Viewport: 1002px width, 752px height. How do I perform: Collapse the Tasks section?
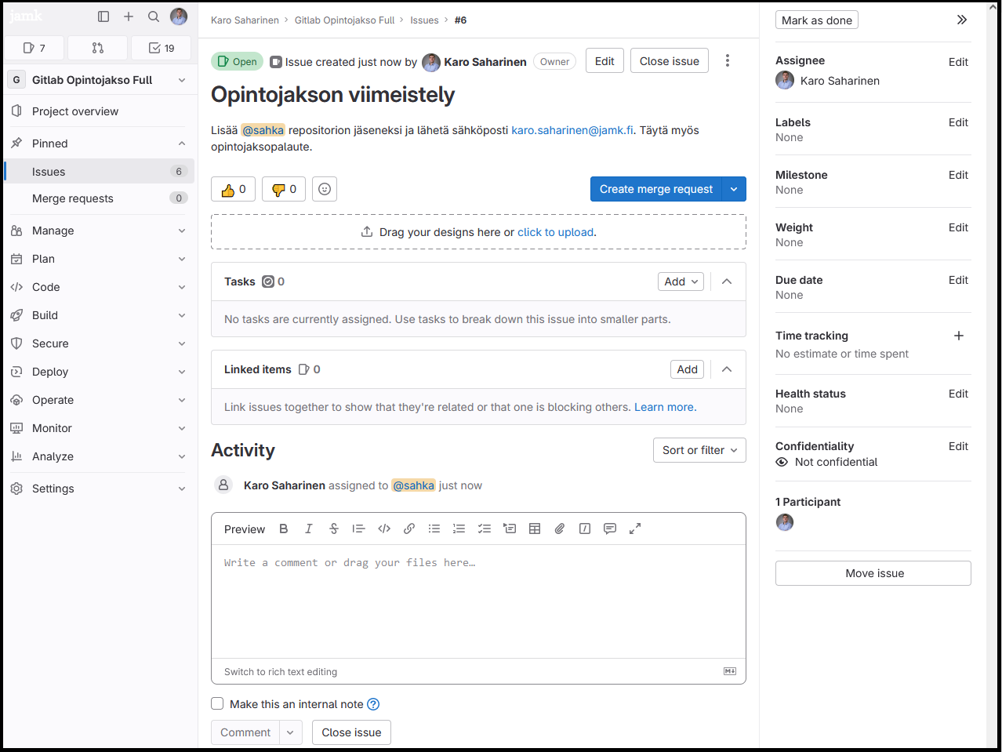tap(727, 282)
